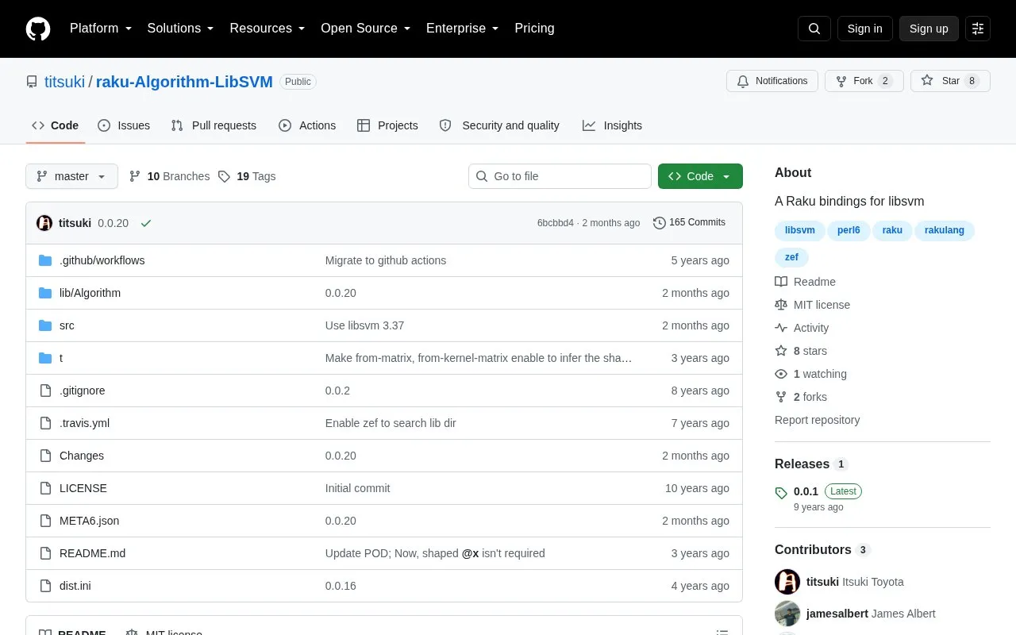Open the META6.json file
The width and height of the screenshot is (1016, 635).
click(x=89, y=521)
